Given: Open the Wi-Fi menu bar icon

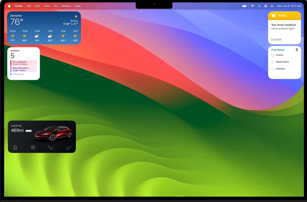Looking at the screenshot, I should click(x=253, y=6).
